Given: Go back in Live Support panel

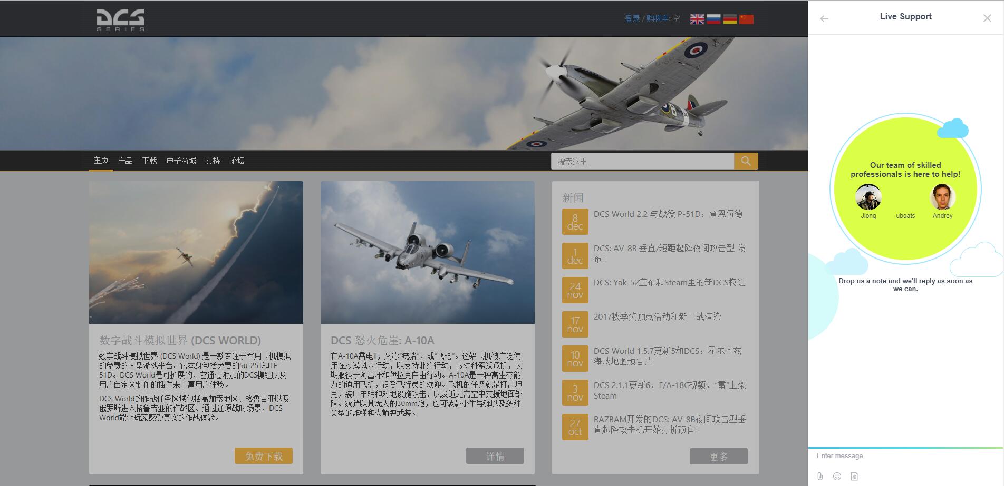Looking at the screenshot, I should click(x=824, y=18).
